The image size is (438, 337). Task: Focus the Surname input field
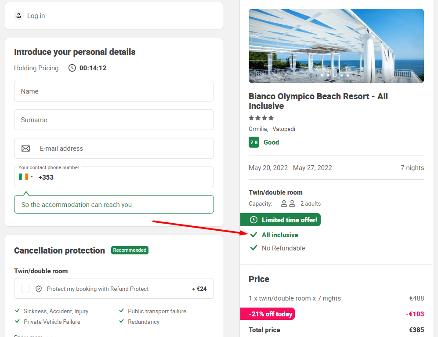click(x=114, y=120)
